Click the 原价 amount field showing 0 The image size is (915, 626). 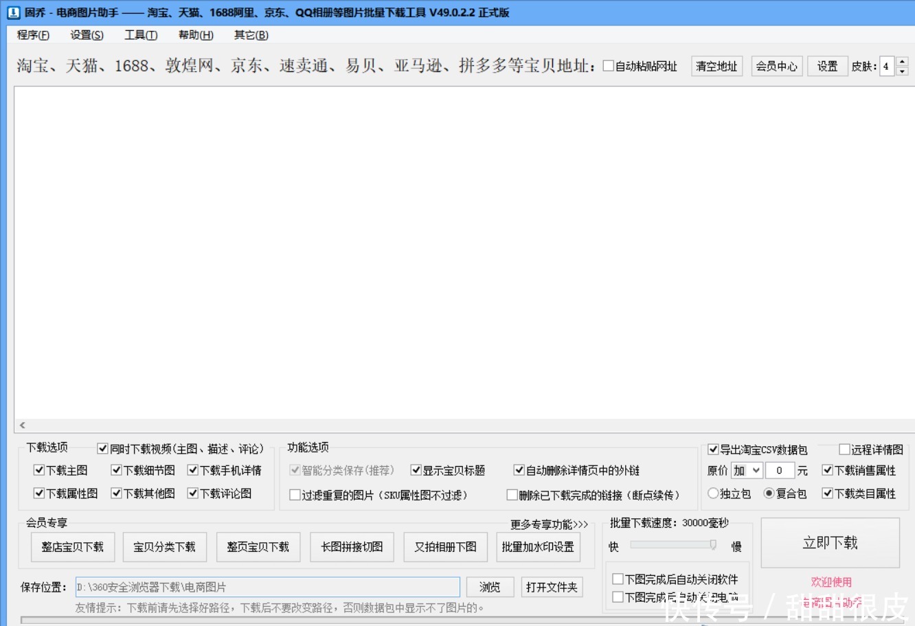point(780,470)
